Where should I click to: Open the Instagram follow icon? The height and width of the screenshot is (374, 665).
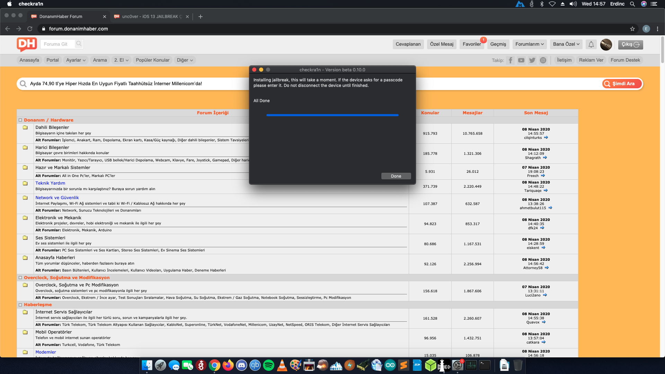point(543,60)
